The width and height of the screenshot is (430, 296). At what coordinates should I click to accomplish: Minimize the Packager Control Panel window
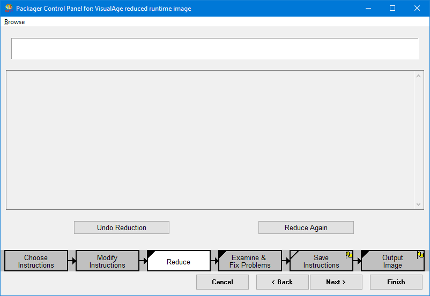(368, 9)
